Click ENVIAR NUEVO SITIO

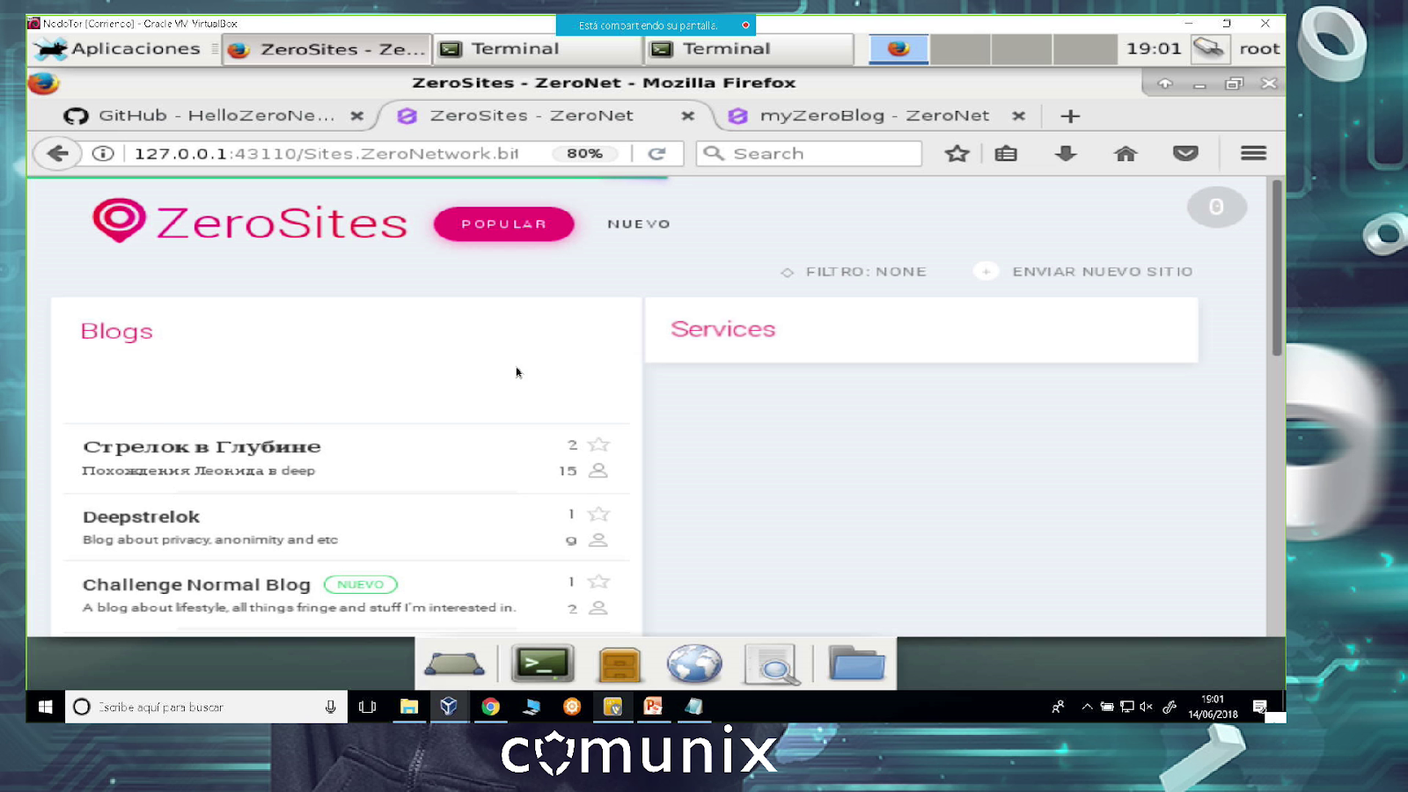coord(1084,272)
